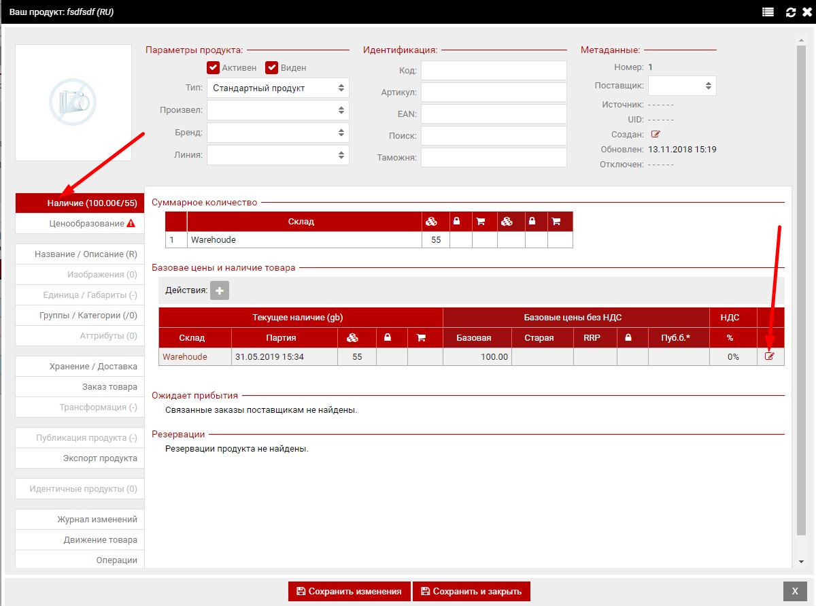The height and width of the screenshot is (606, 816).
Task: Open the Тип dropdown
Action: coord(277,88)
